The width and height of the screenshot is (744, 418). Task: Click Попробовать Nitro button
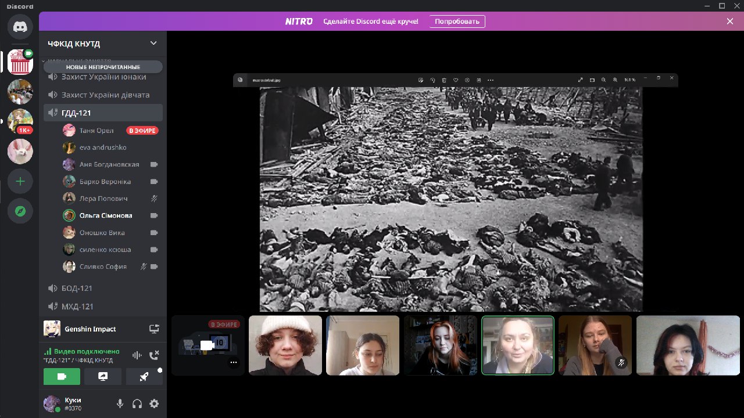(x=457, y=21)
